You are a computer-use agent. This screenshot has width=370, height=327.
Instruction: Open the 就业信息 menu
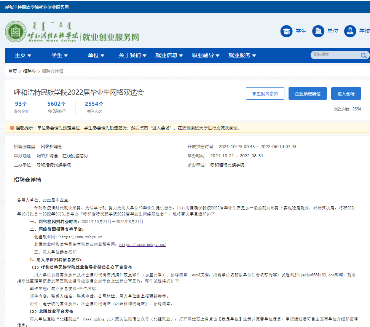tap(169, 56)
